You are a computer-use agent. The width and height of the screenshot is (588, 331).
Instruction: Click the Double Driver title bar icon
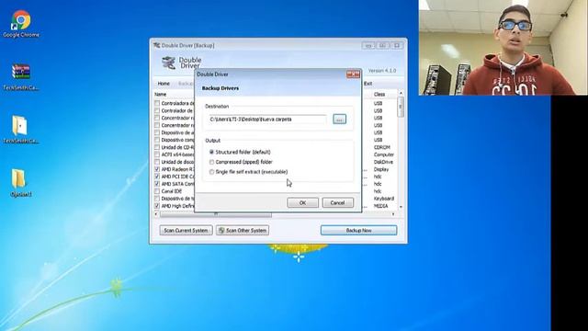point(157,45)
